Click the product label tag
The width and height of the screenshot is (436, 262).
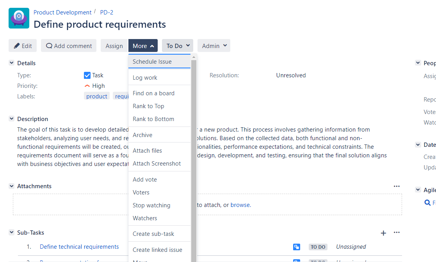click(97, 96)
